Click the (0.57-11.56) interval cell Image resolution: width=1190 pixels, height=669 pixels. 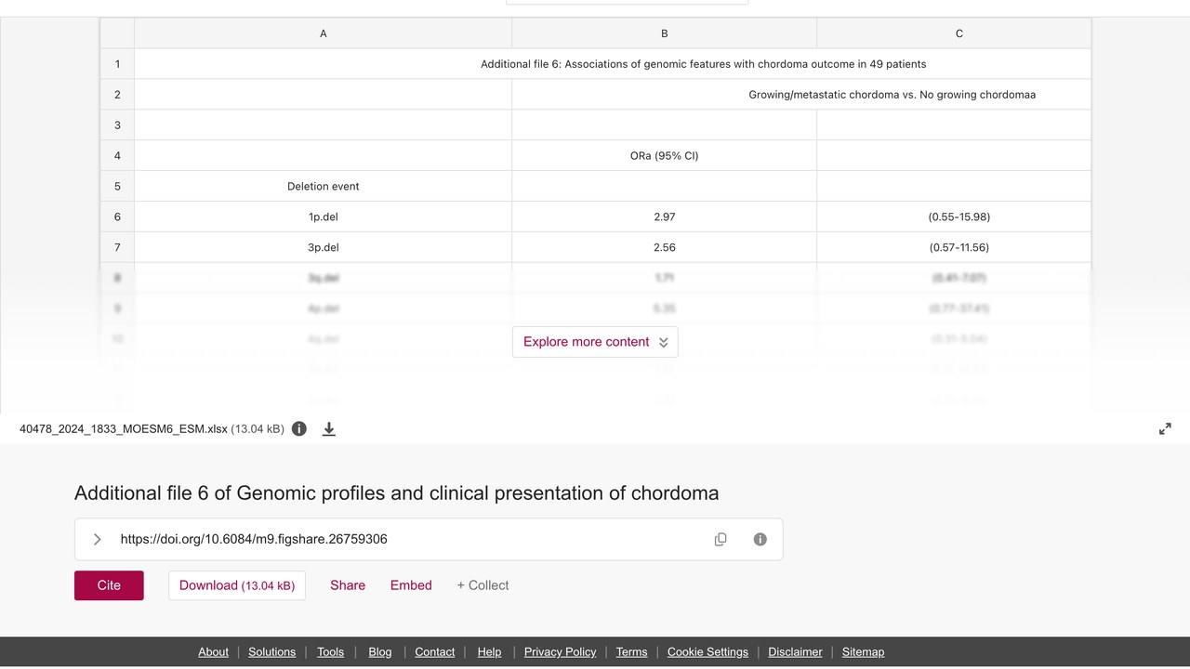955,247
